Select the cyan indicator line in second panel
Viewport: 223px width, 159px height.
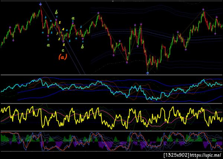point(111,90)
